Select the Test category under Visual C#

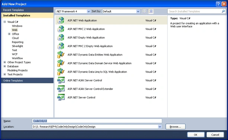pos(15,50)
